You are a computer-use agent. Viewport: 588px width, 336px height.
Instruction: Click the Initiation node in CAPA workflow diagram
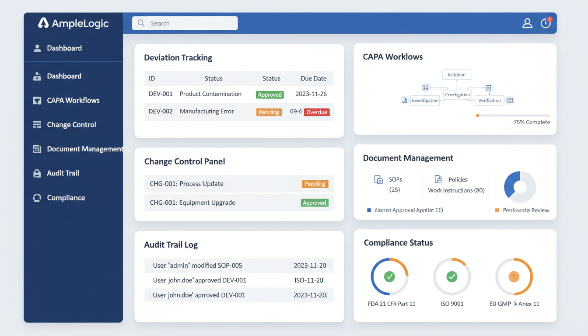pyautogui.click(x=456, y=75)
